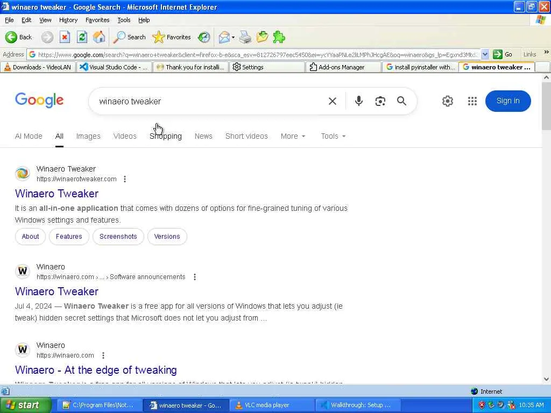Go back with the Back arrow button
Screen dimensions: 551x413
(19, 37)
